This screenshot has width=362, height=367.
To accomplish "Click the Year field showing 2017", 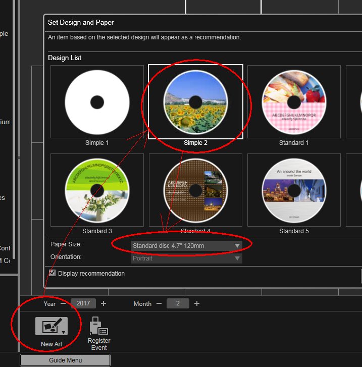I will click(83, 303).
